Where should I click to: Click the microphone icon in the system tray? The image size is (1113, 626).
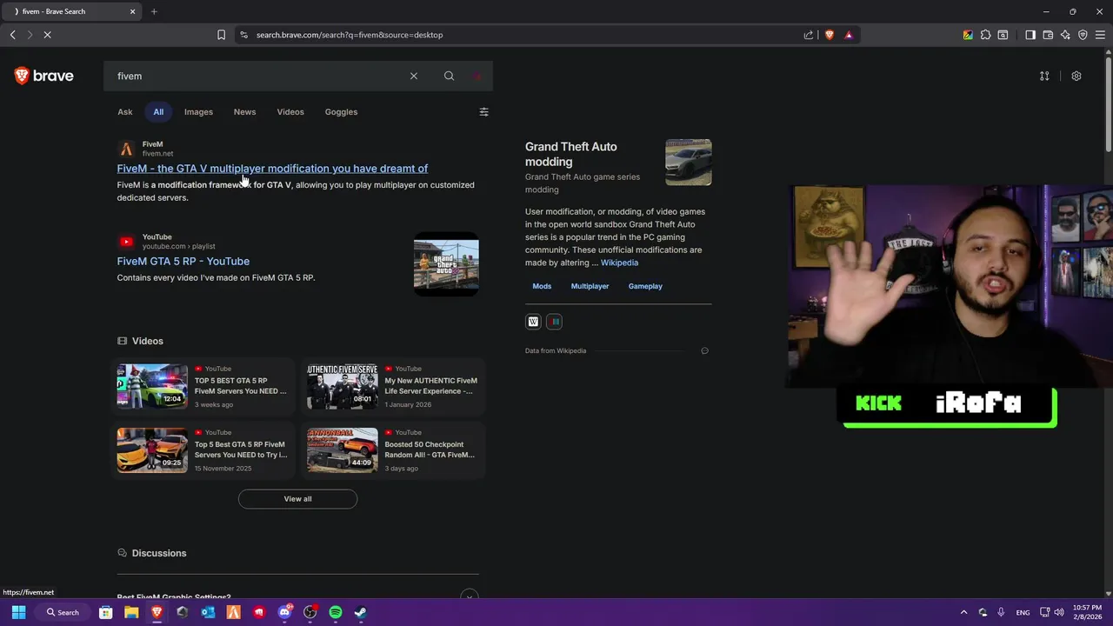(x=1001, y=612)
